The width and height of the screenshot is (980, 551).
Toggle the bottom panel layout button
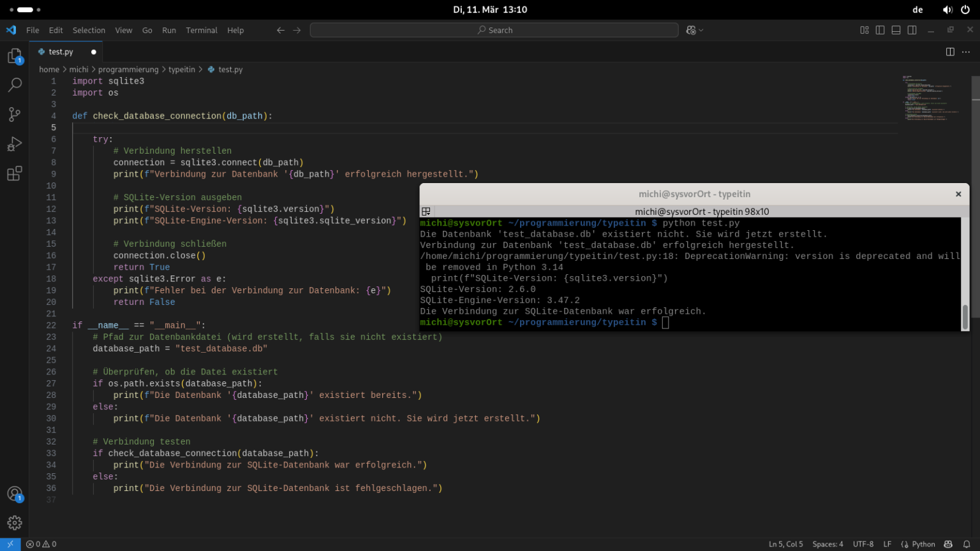(896, 30)
